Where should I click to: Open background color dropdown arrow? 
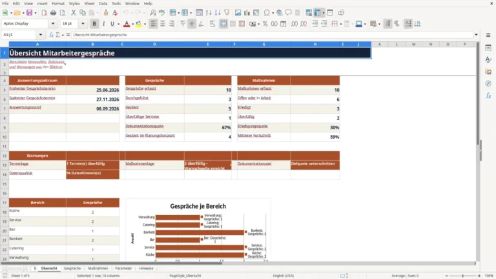point(145,24)
